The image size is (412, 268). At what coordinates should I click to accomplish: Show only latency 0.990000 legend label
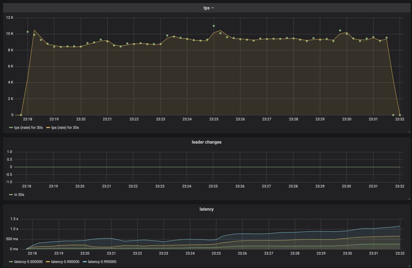[102, 262]
